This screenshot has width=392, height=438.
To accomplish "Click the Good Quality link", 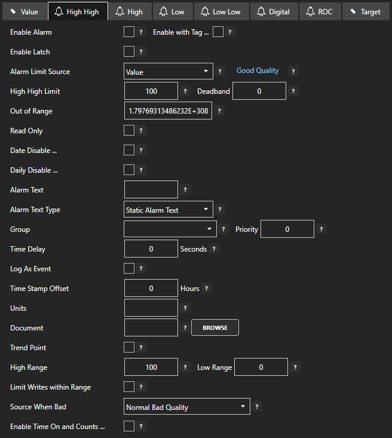I will (258, 71).
